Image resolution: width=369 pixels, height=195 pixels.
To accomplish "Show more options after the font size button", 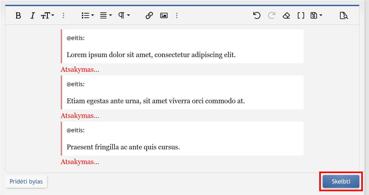I will pyautogui.click(x=63, y=16).
